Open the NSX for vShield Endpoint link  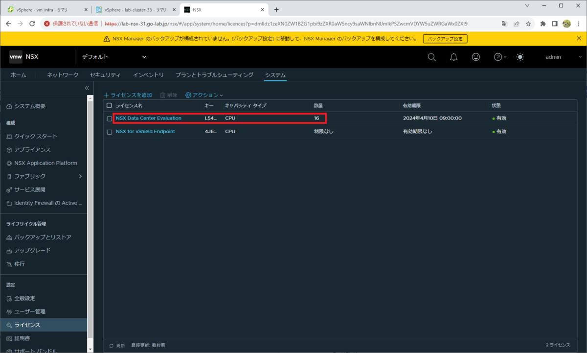[x=145, y=131]
